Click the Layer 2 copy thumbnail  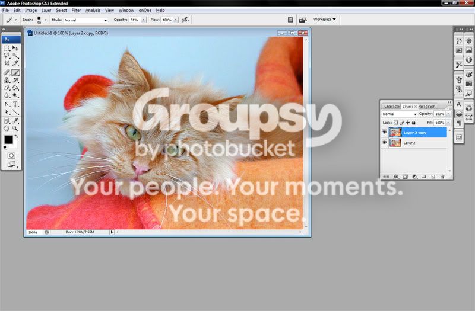click(395, 132)
